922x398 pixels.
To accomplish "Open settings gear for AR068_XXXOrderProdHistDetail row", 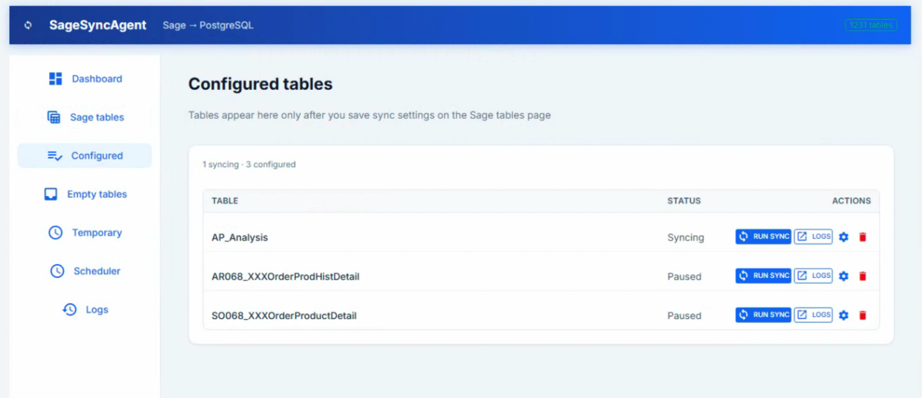I will coord(843,276).
